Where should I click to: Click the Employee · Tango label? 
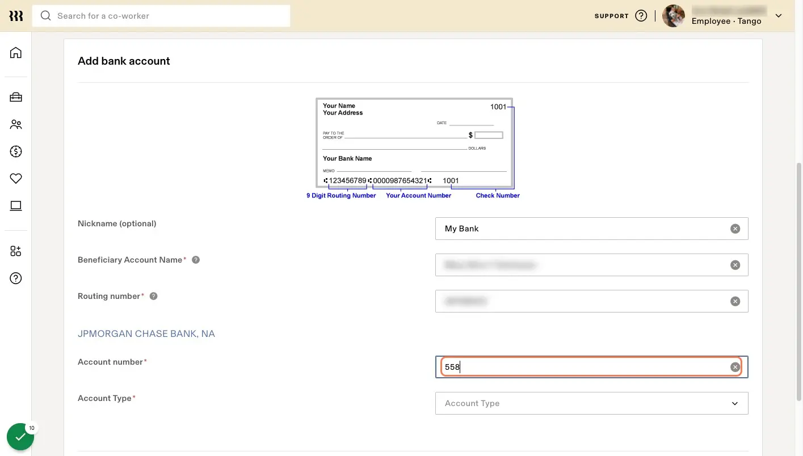[x=726, y=21]
